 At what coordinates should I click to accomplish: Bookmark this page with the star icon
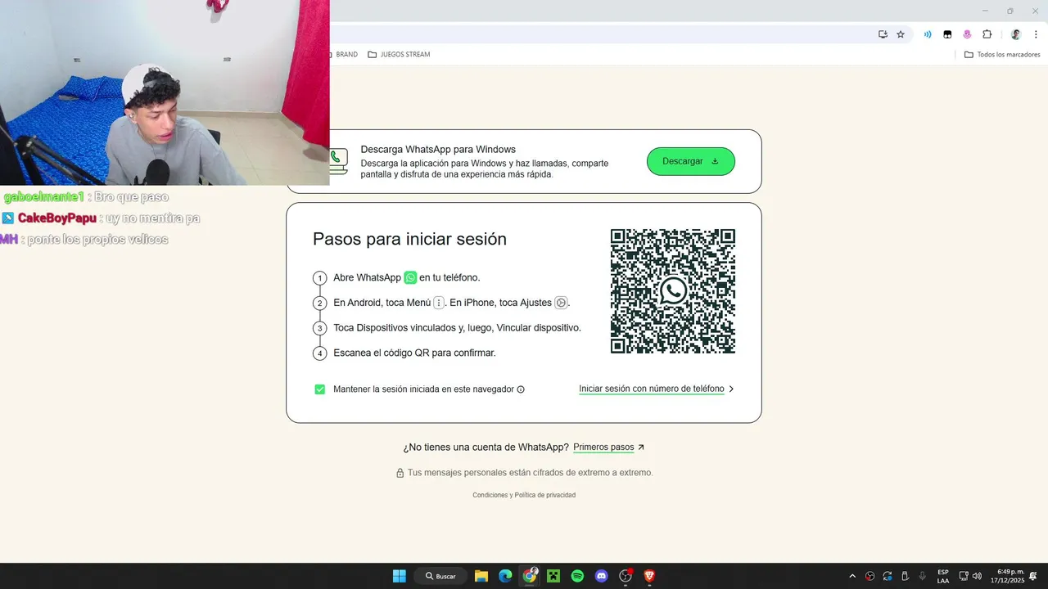tap(901, 34)
